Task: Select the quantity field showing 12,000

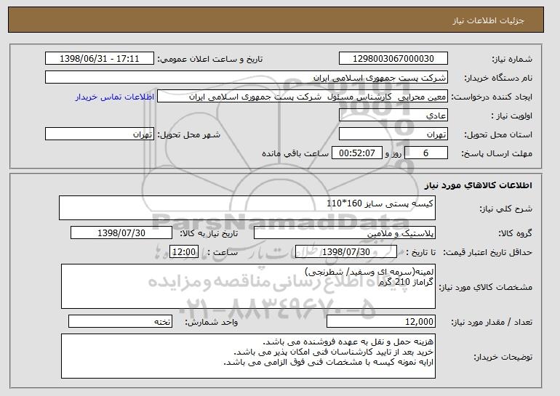Action: pos(381,321)
